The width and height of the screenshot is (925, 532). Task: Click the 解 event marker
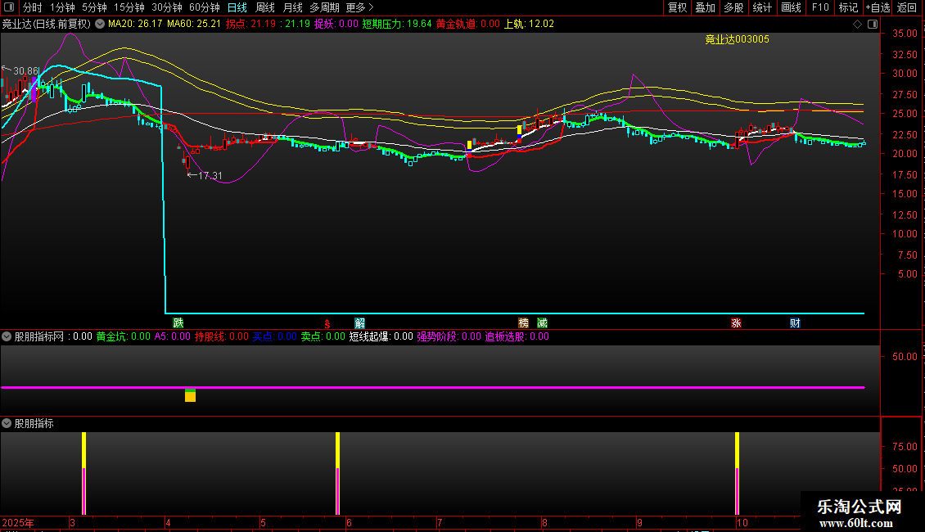point(360,322)
